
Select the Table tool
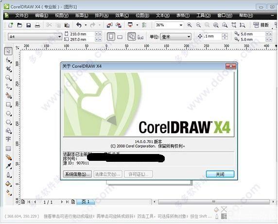pos(8,149)
